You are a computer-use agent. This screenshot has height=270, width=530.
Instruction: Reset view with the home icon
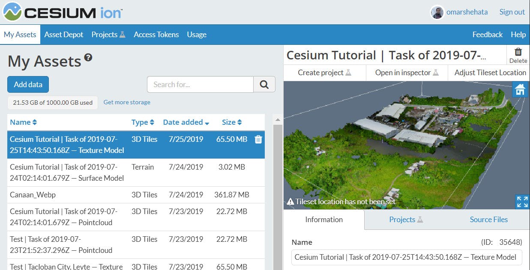[x=520, y=90]
